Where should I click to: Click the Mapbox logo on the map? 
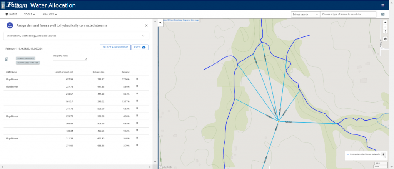(166, 167)
